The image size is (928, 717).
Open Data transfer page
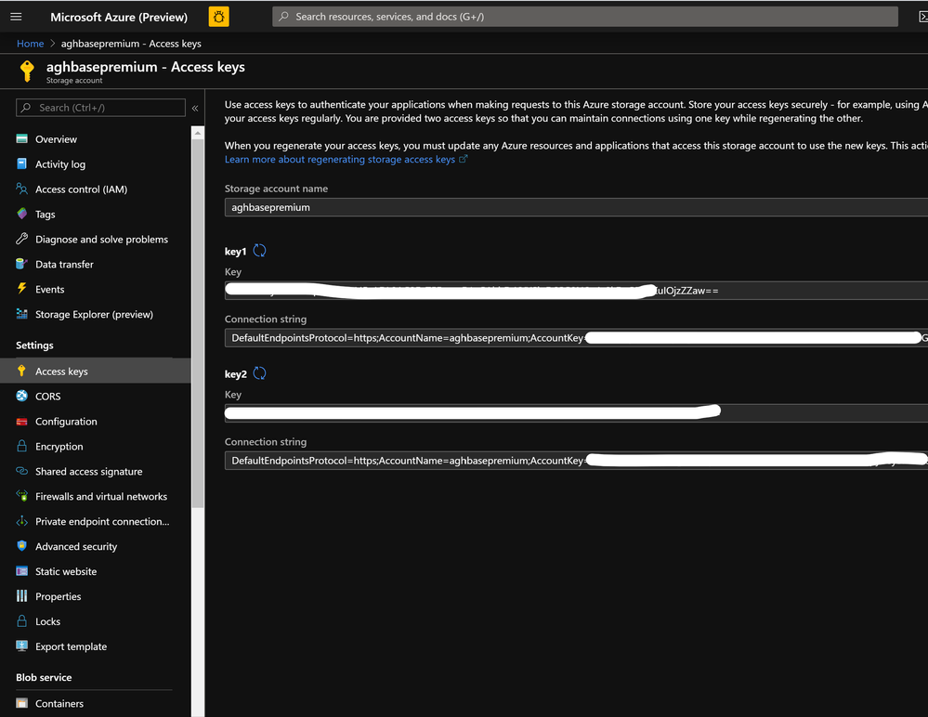coord(95,264)
